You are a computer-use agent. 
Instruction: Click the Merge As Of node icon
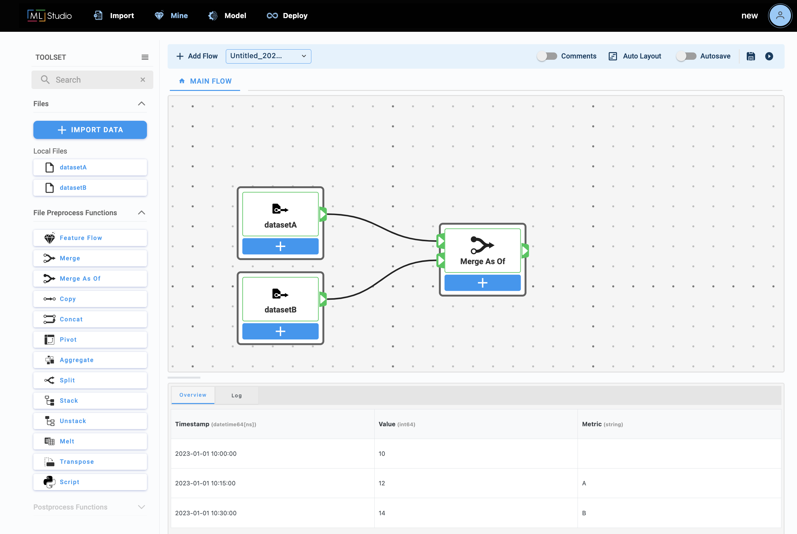tap(482, 245)
